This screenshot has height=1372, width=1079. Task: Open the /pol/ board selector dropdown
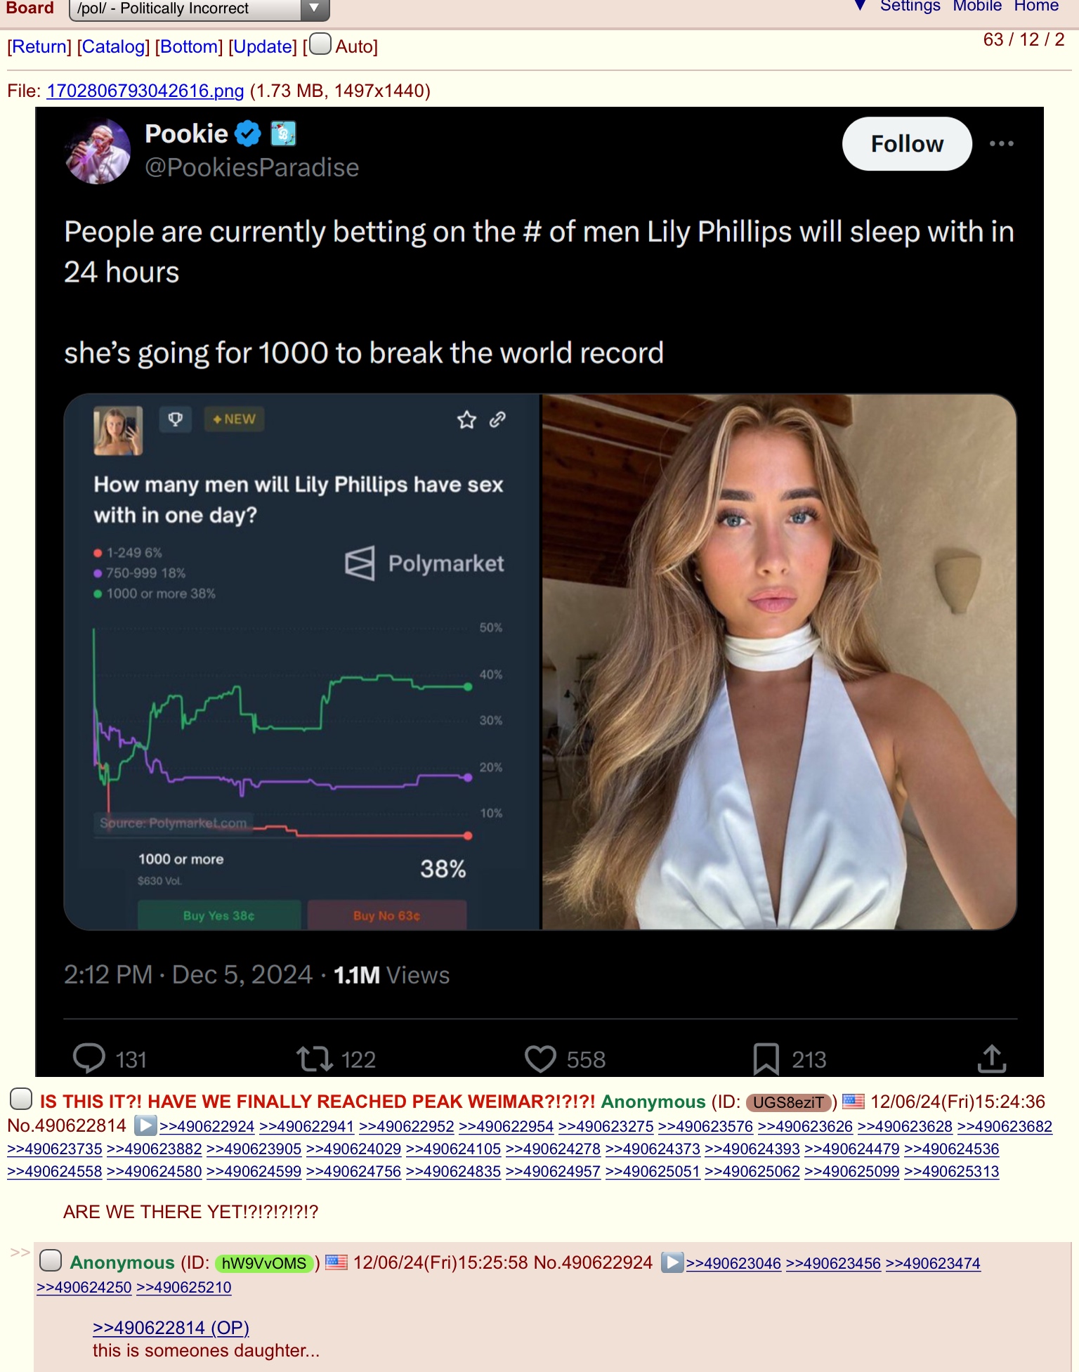coord(200,8)
